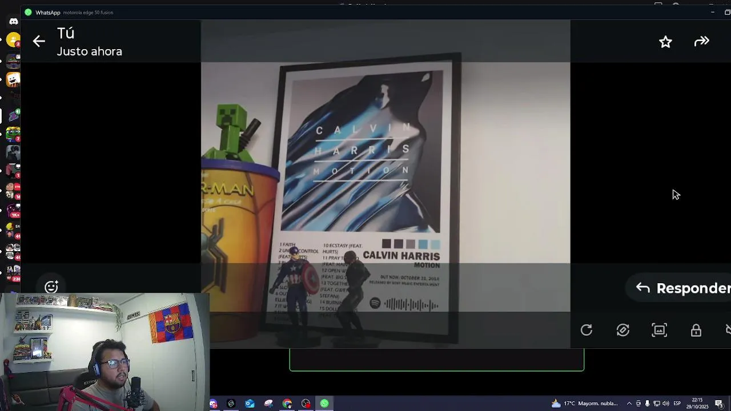Open Discord home icon in sidebar
The image size is (731, 411).
click(13, 22)
